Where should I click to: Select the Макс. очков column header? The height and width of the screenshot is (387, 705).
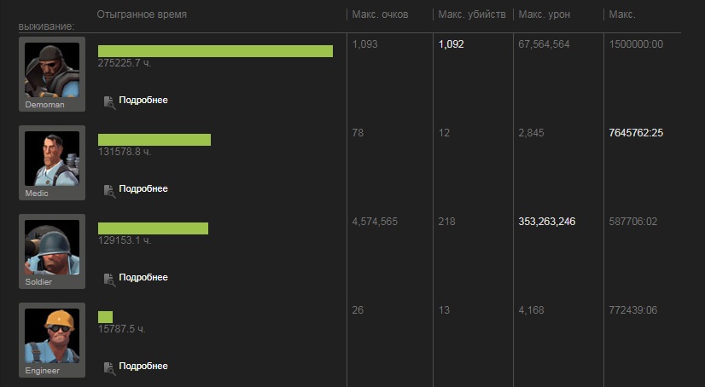click(x=380, y=14)
